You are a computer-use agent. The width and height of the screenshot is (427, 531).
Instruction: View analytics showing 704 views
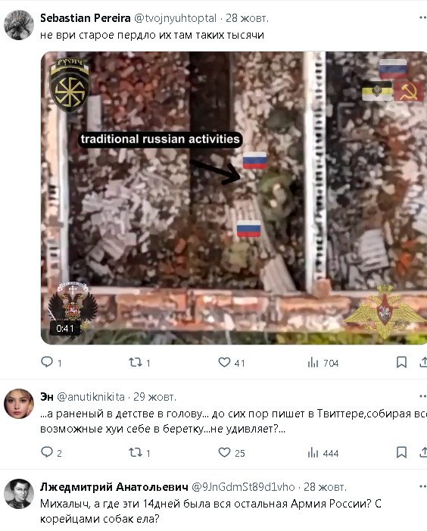pyautogui.click(x=313, y=363)
